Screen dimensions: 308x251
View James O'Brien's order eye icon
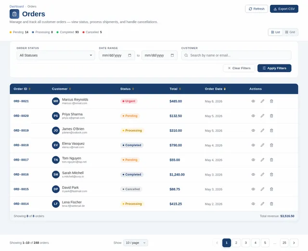pos(253,130)
